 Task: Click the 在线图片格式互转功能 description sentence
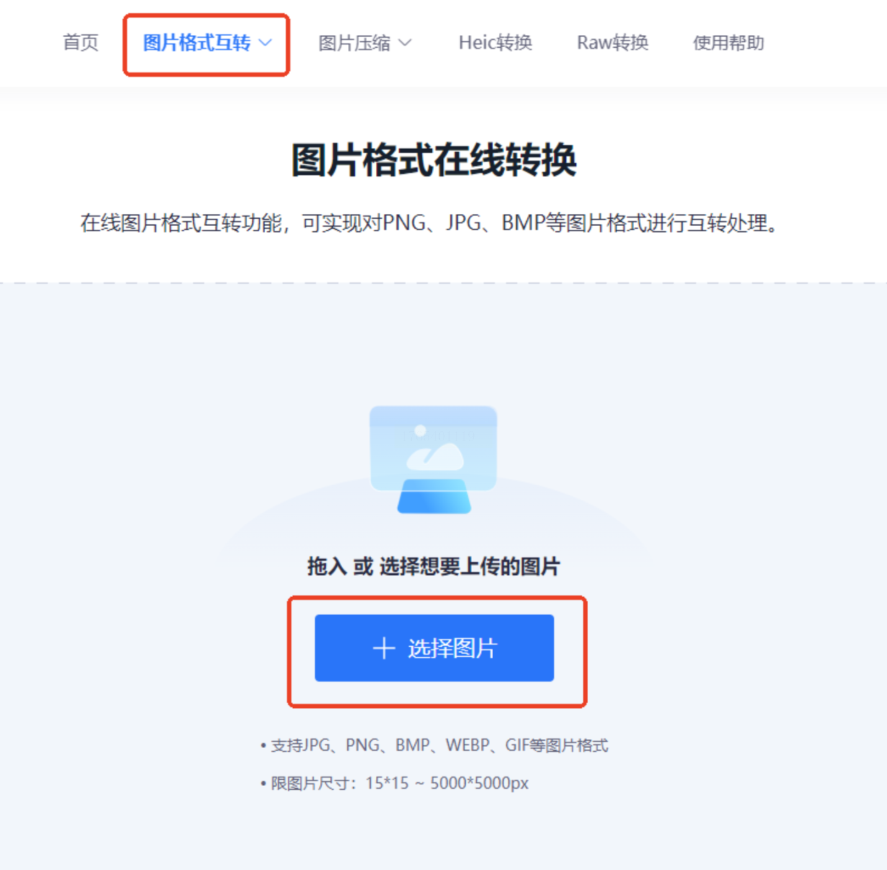(429, 222)
